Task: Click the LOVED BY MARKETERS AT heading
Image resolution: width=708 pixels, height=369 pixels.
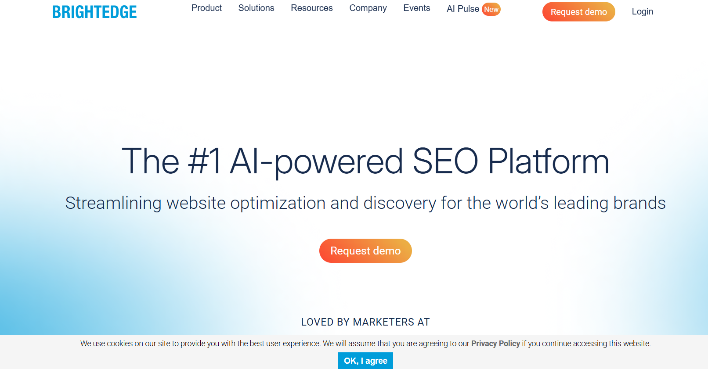Action: tap(365, 322)
